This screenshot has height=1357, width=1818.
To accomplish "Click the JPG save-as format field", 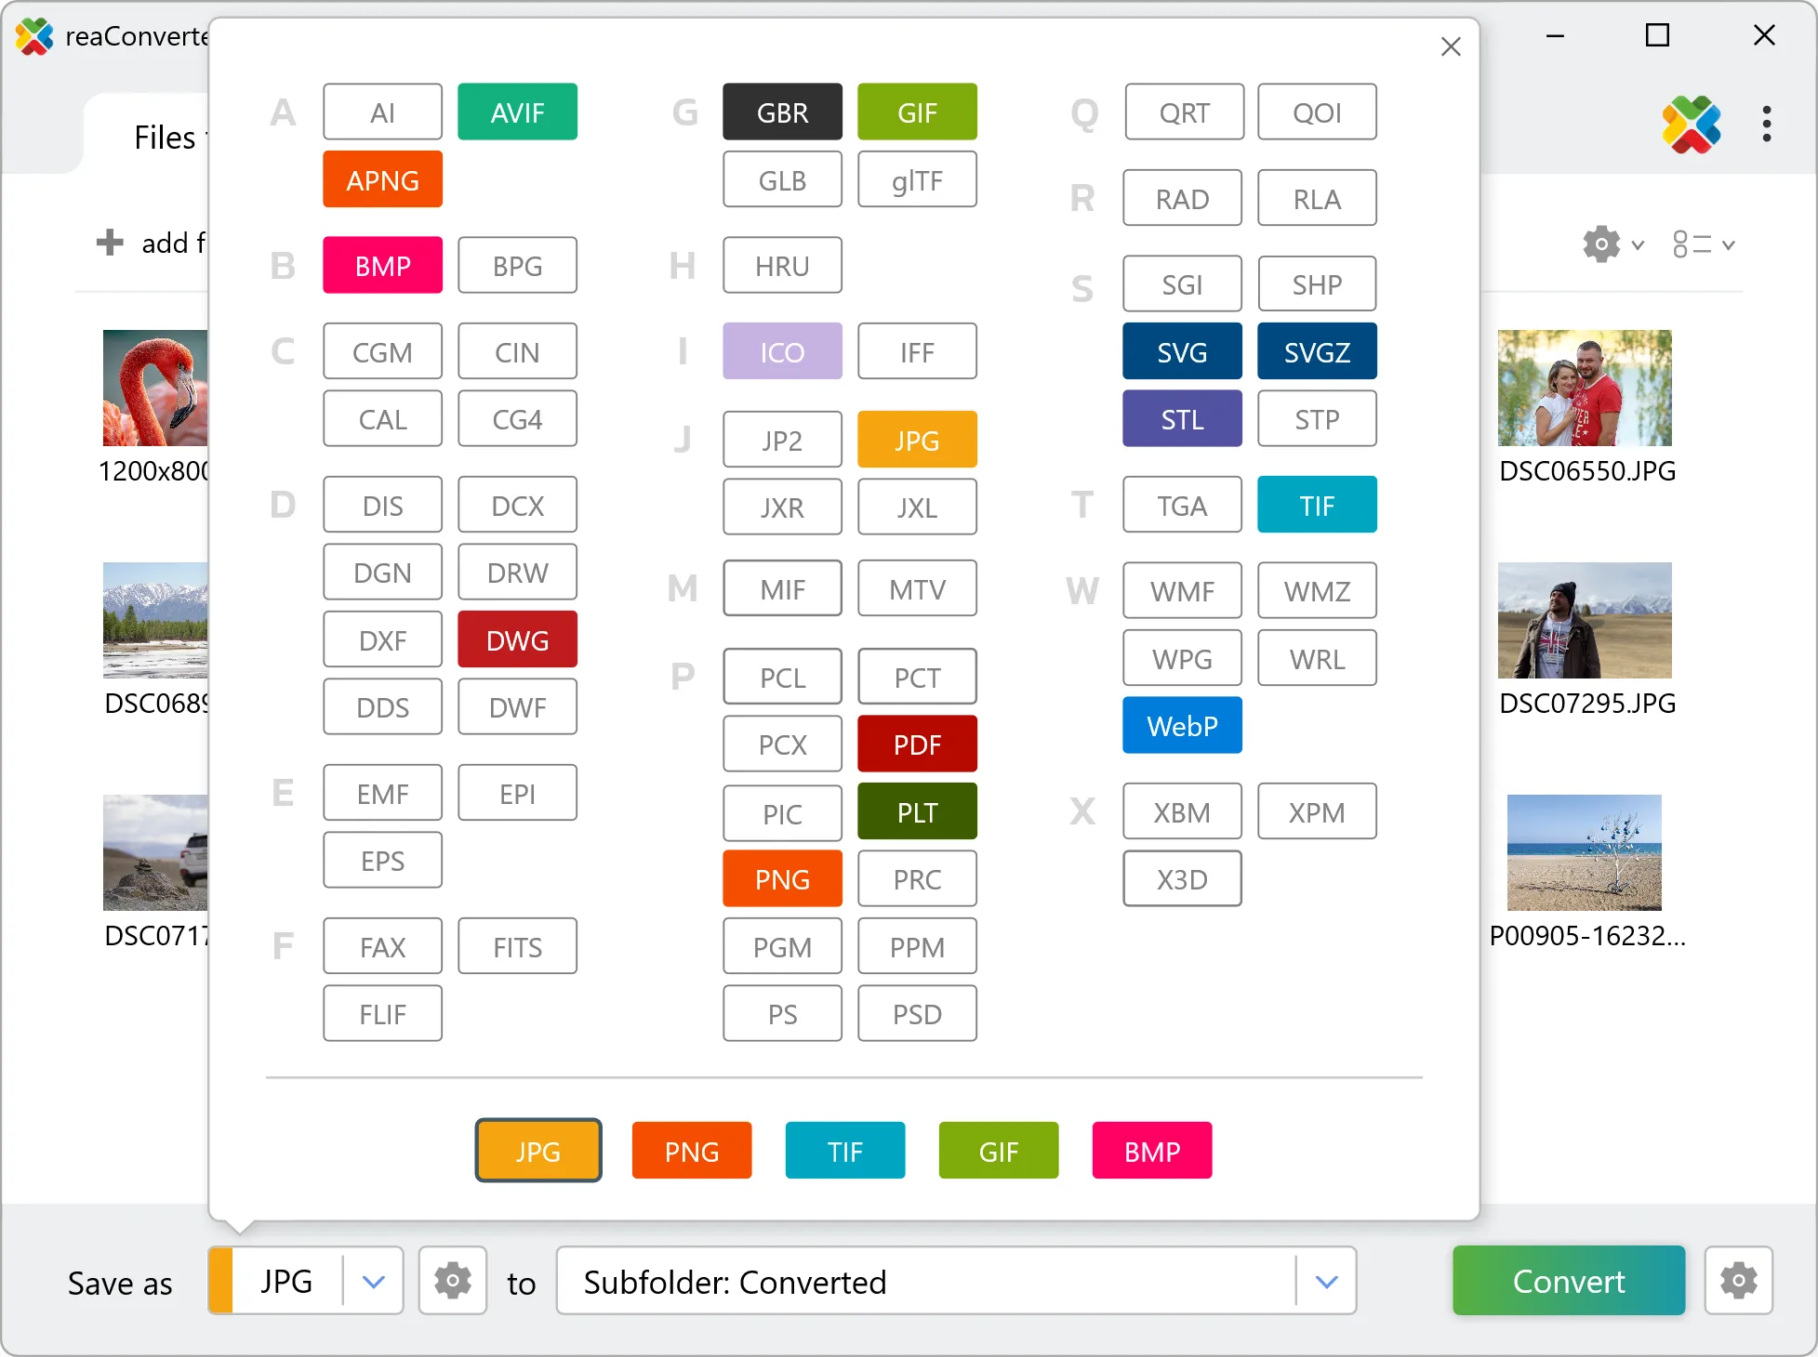I will (x=286, y=1281).
